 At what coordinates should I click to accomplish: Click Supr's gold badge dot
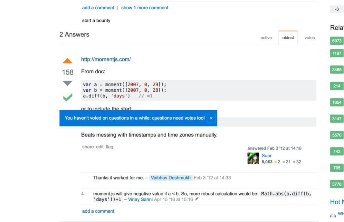[276, 162]
